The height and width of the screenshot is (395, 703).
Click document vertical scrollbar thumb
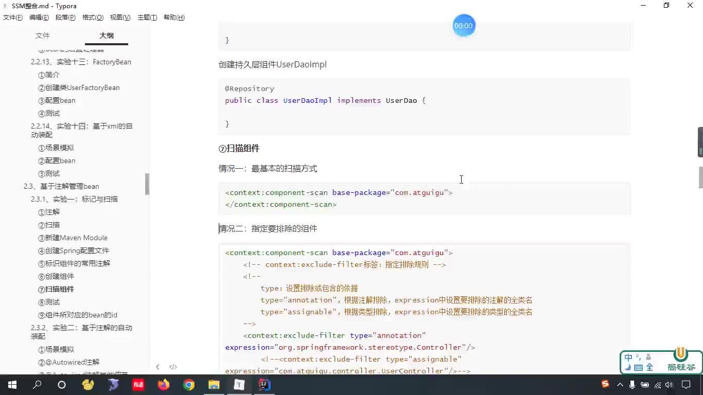(x=700, y=177)
